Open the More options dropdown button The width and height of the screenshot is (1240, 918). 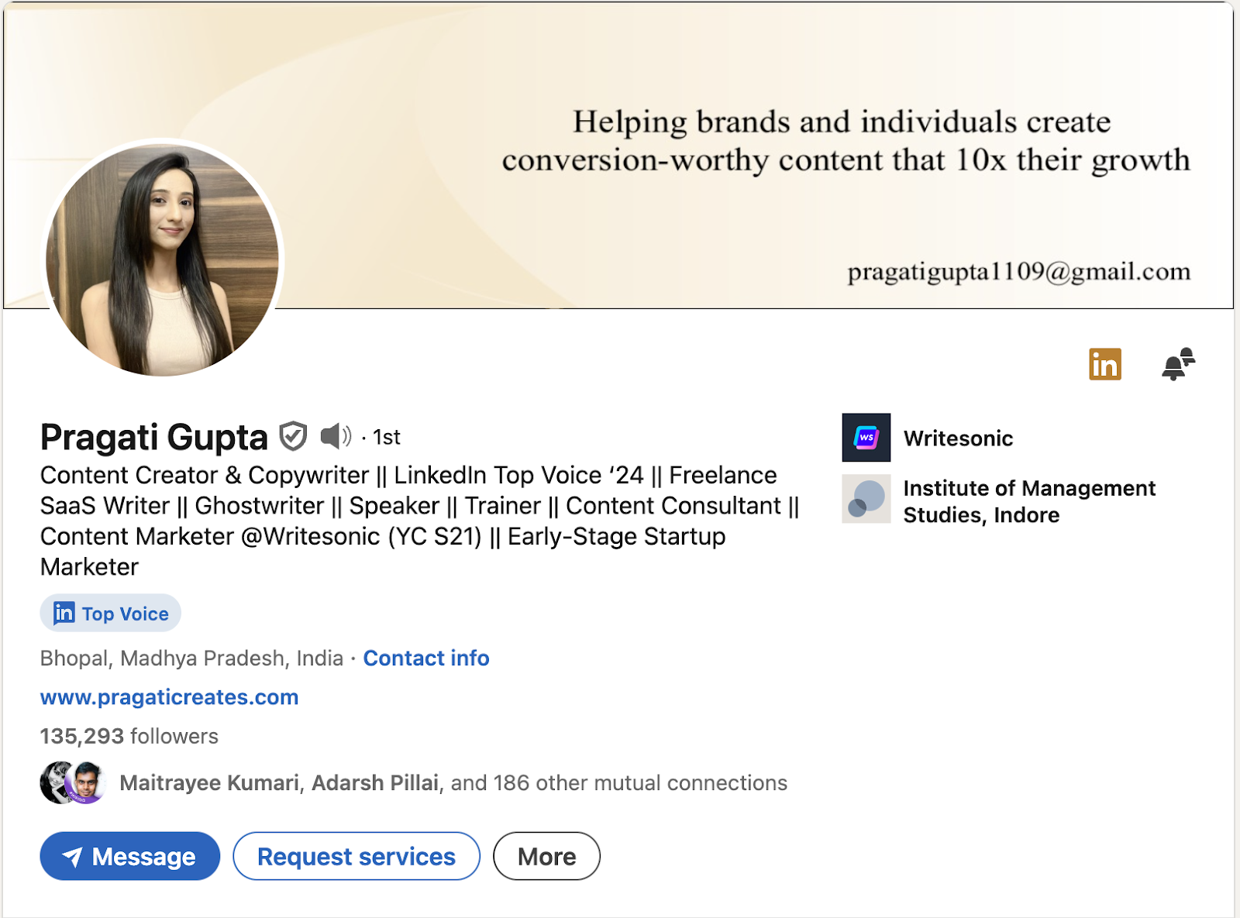tap(547, 856)
